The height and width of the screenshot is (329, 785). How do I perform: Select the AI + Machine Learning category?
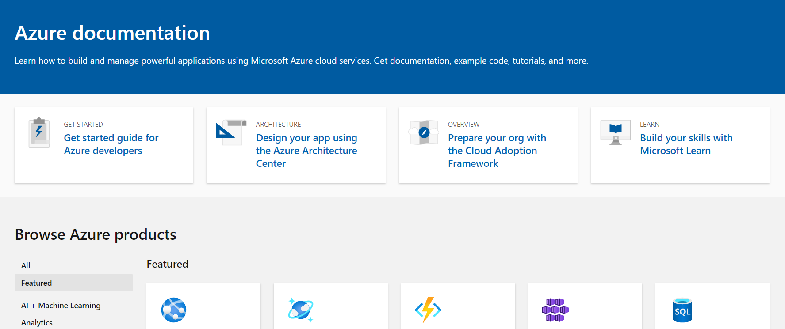[x=74, y=306]
